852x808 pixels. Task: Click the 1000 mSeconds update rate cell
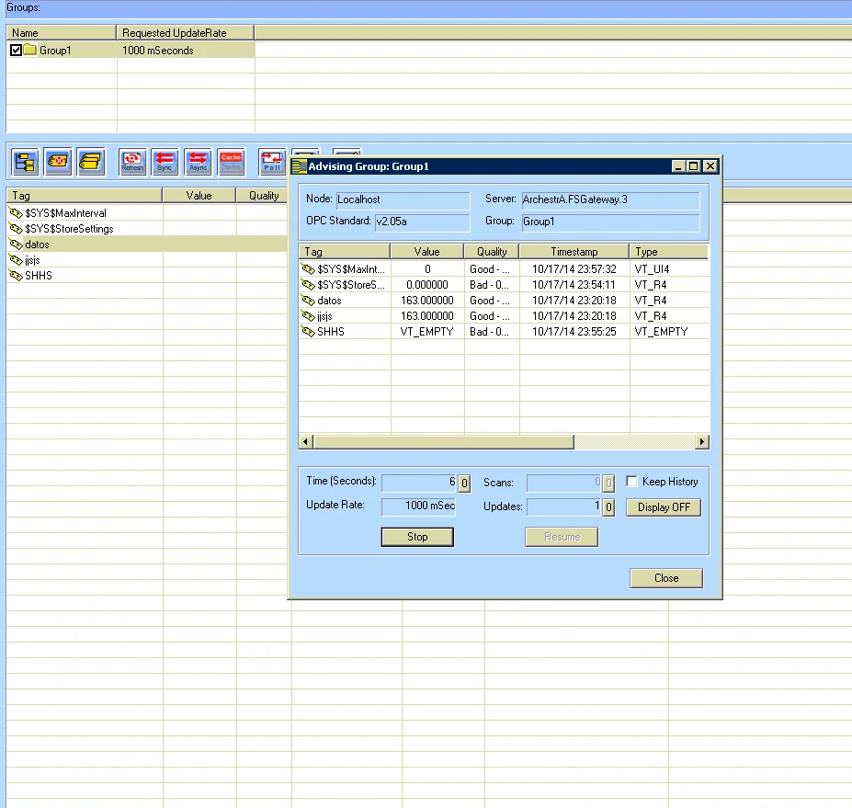pos(186,50)
